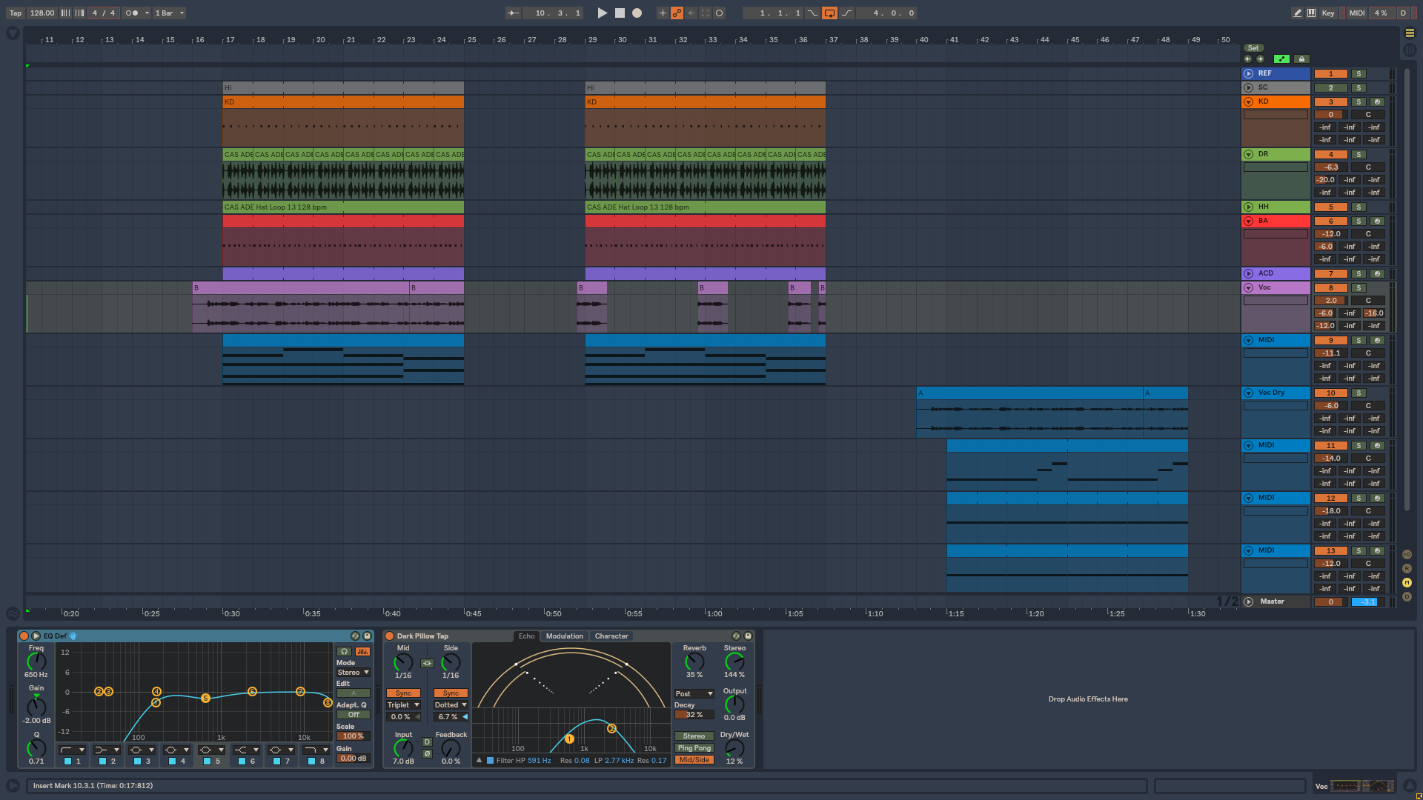Click the Play button in transport
The image size is (1423, 800).
(x=602, y=13)
